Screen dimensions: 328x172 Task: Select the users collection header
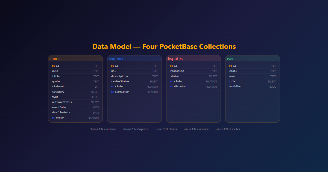(253, 58)
